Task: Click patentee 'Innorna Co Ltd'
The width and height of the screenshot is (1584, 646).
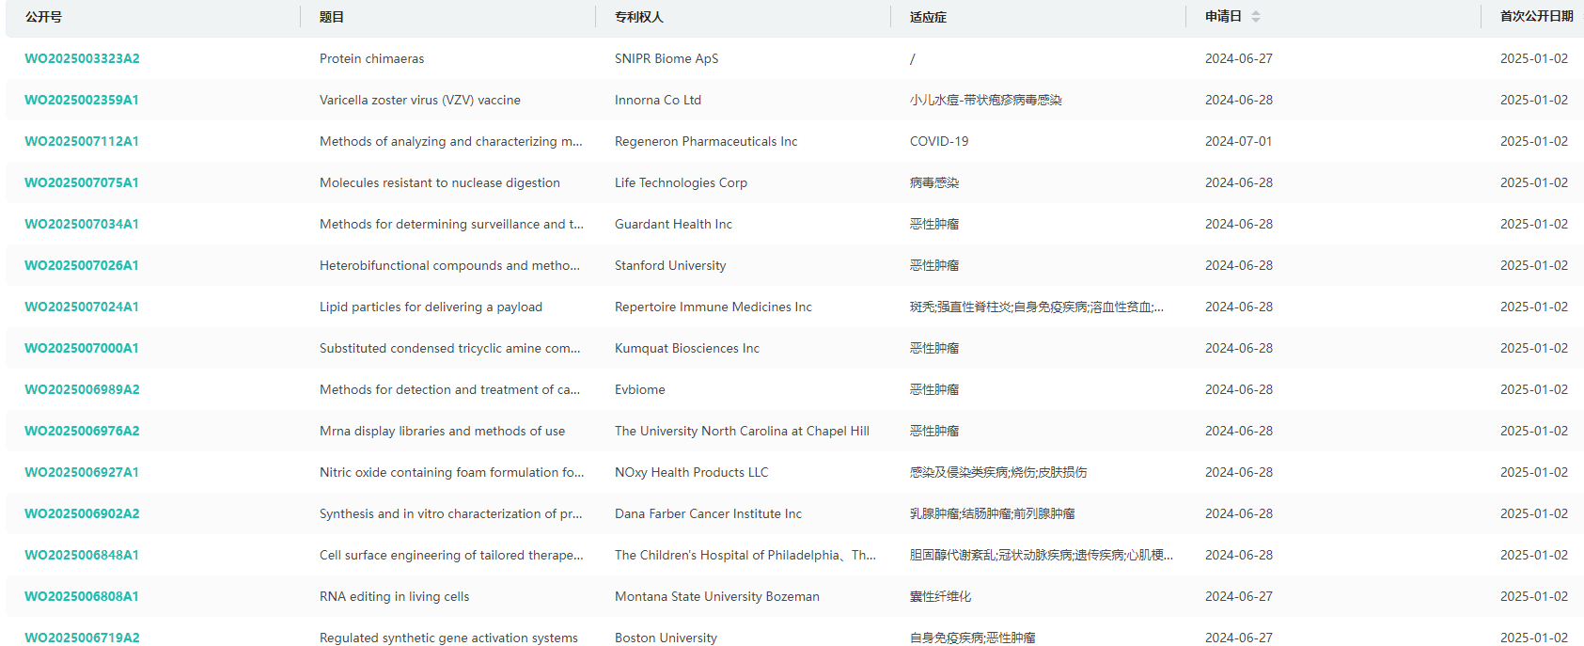Action: pyautogui.click(x=658, y=100)
